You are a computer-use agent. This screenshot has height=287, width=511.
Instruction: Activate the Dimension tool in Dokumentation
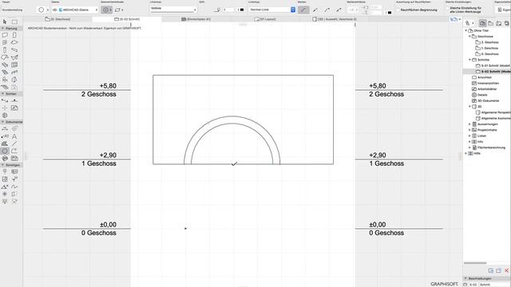[5, 129]
